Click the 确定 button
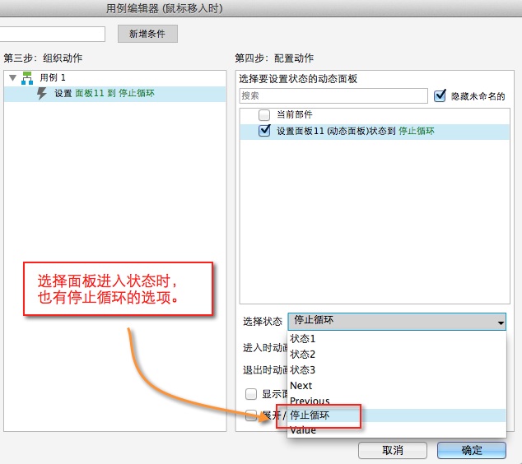This screenshot has width=522, height=464. pos(471,451)
